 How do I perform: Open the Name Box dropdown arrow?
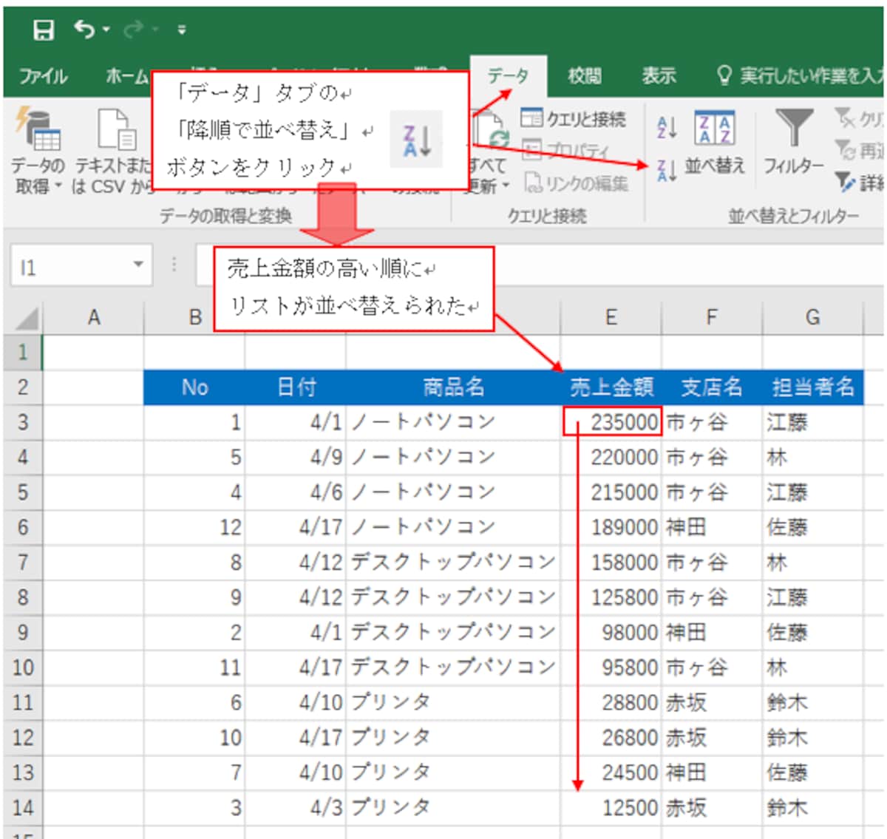pyautogui.click(x=138, y=265)
